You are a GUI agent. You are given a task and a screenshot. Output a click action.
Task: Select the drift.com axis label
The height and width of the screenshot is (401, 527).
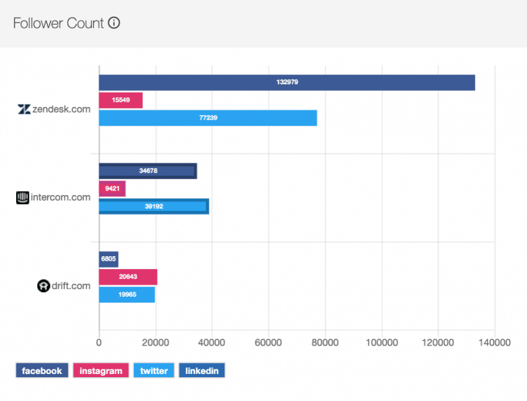(x=71, y=286)
